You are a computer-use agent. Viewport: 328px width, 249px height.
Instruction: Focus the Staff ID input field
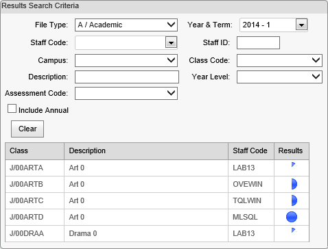[258, 42]
